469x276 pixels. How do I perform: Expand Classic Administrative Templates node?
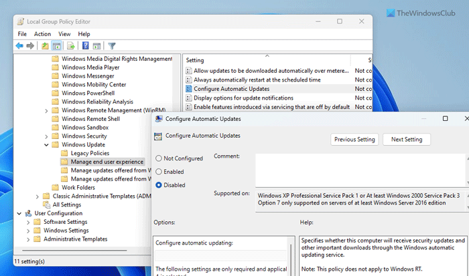(x=38, y=196)
